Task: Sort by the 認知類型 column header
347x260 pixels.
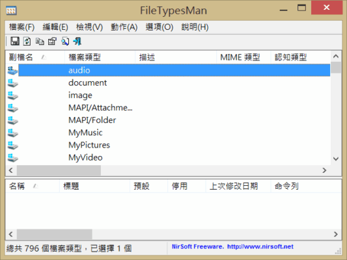Action: [301, 57]
